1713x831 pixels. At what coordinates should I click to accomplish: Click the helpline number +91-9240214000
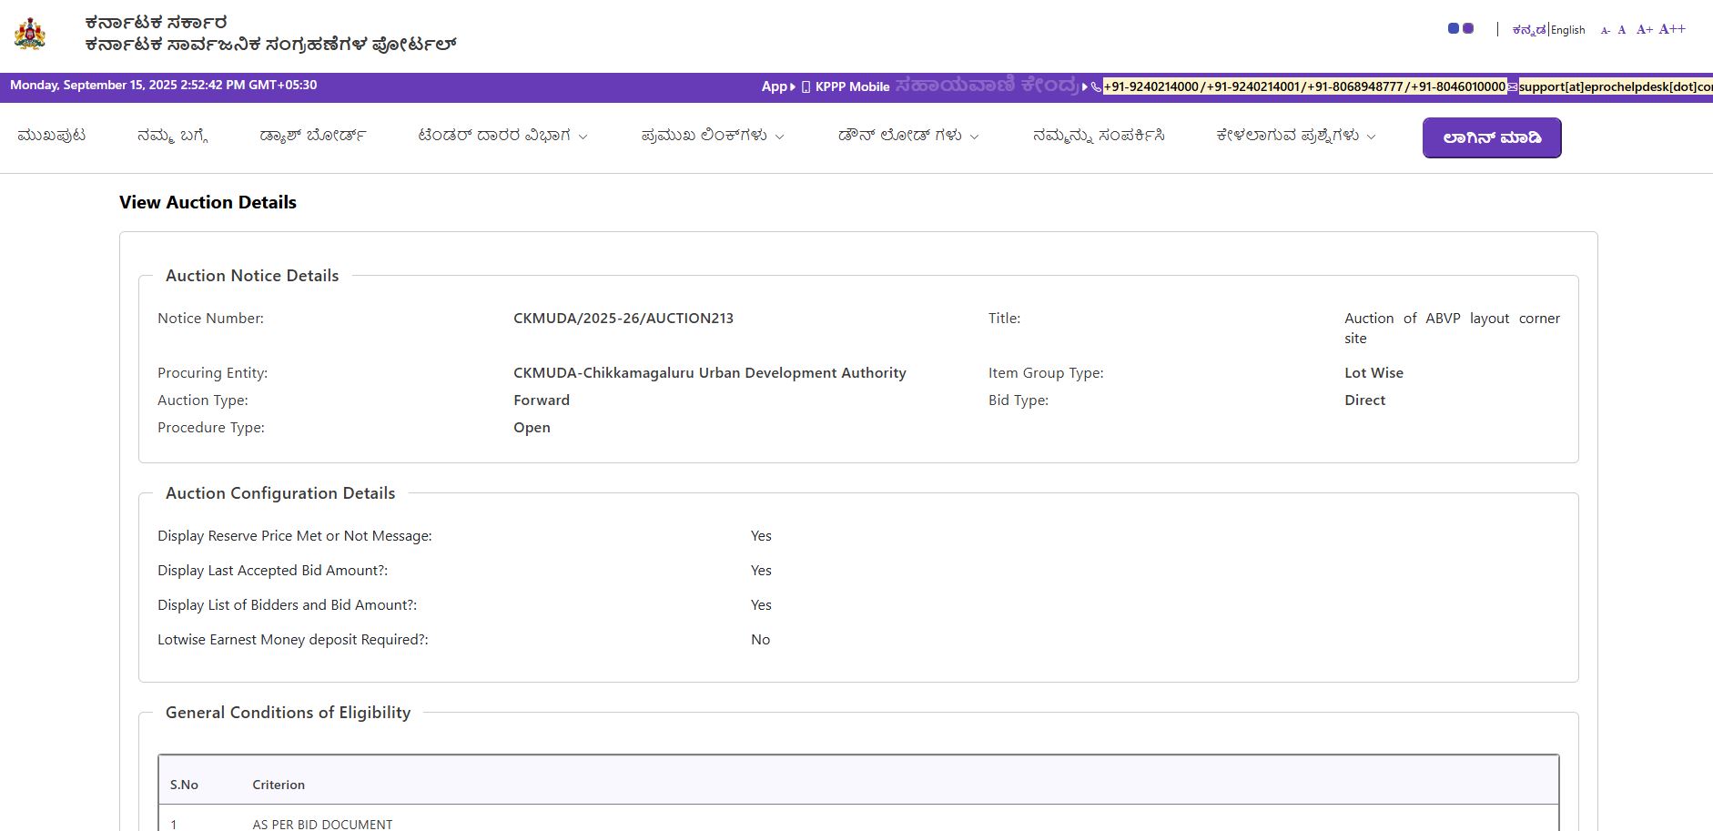pos(1151,86)
